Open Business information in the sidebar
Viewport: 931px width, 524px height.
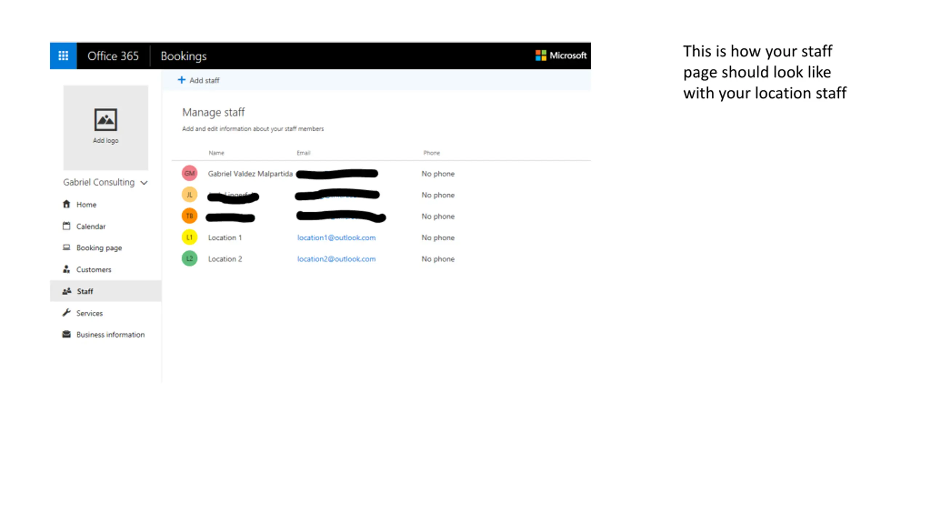[x=110, y=334]
